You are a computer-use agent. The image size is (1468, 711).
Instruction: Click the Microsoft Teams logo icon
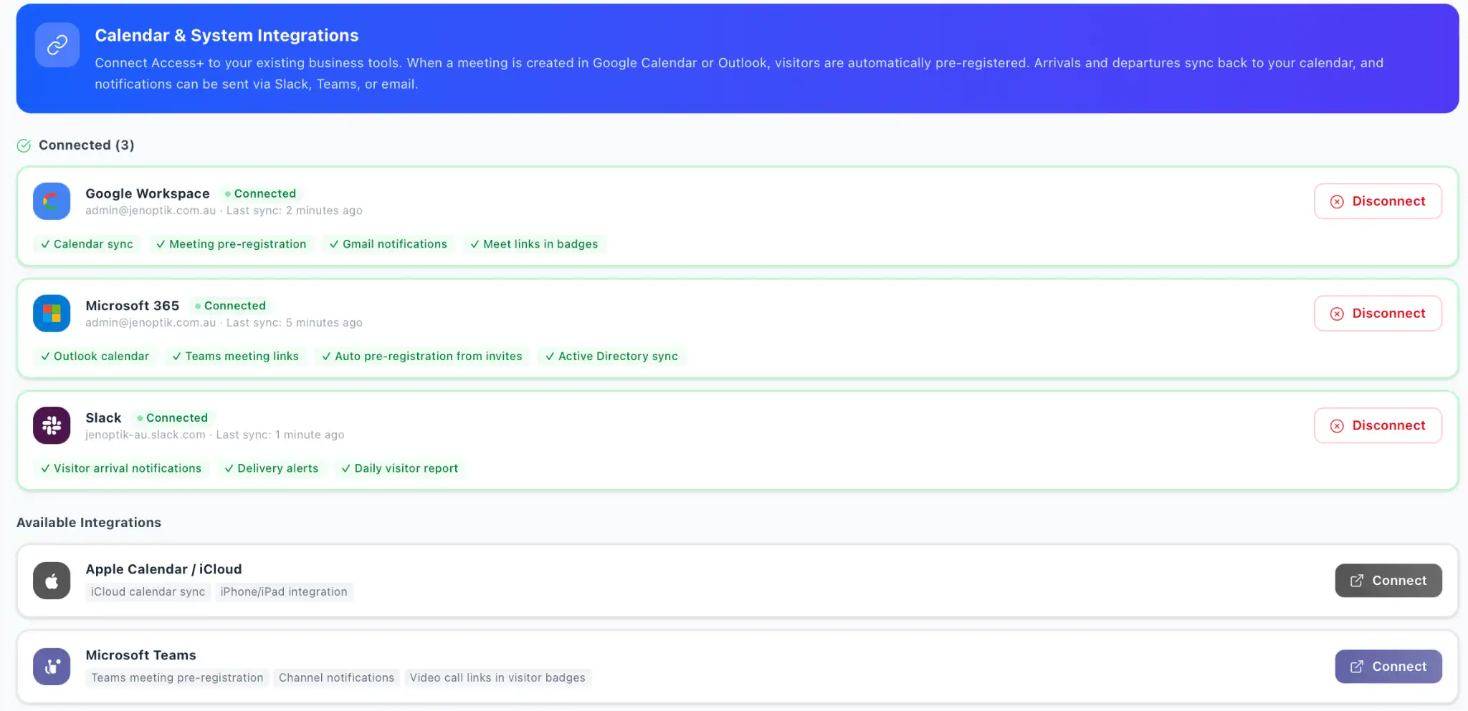(x=52, y=667)
